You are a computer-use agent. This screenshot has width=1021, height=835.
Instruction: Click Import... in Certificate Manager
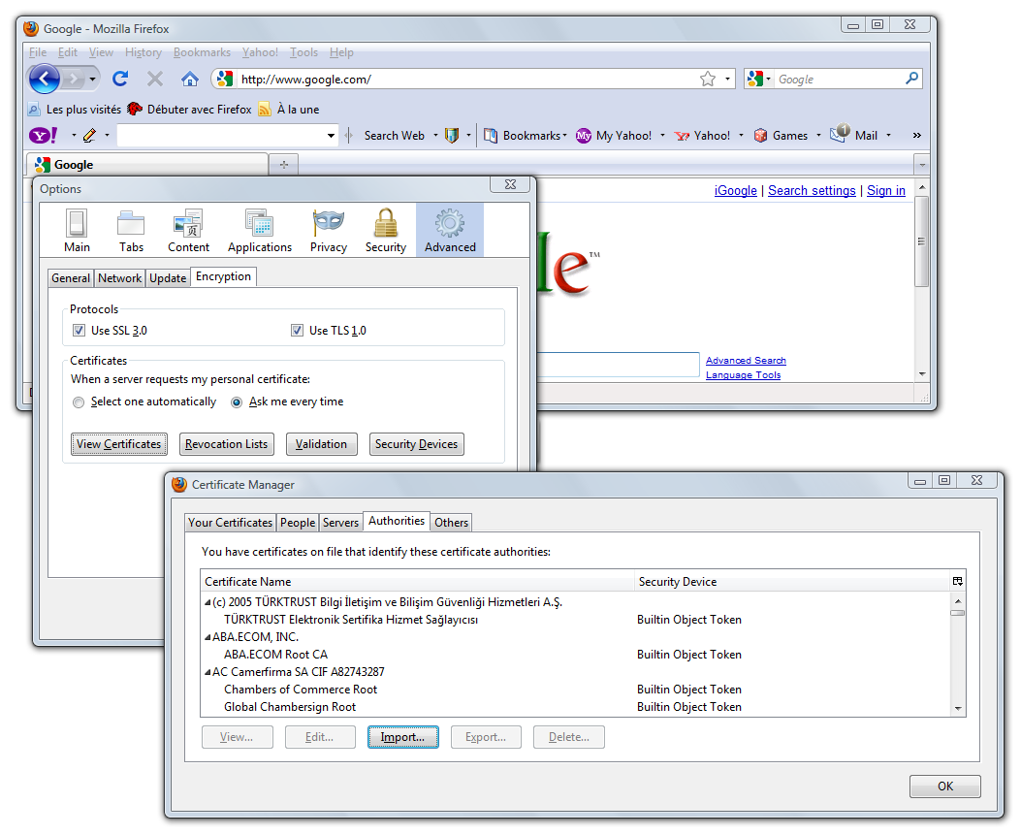402,737
